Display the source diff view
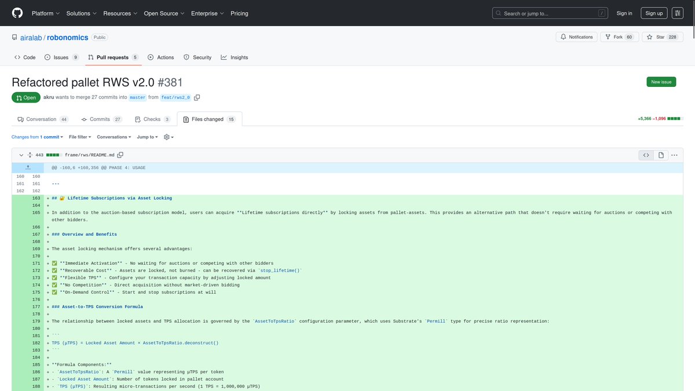This screenshot has width=695, height=391. coord(646,155)
